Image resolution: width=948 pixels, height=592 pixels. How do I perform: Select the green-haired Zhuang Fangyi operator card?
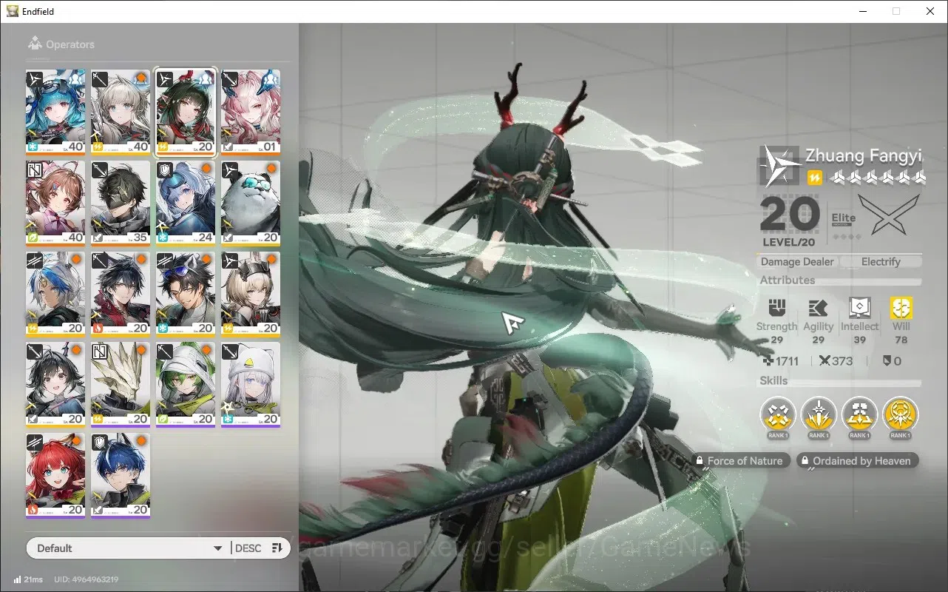(186, 112)
